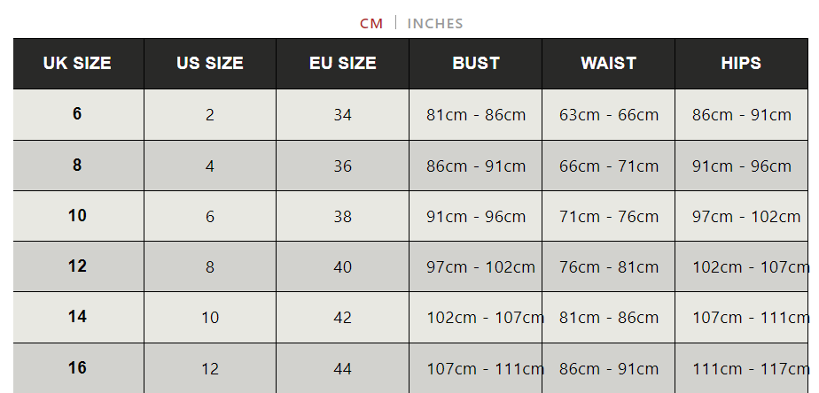Select EU size 44 cell
This screenshot has width=819, height=393.
[x=343, y=369]
